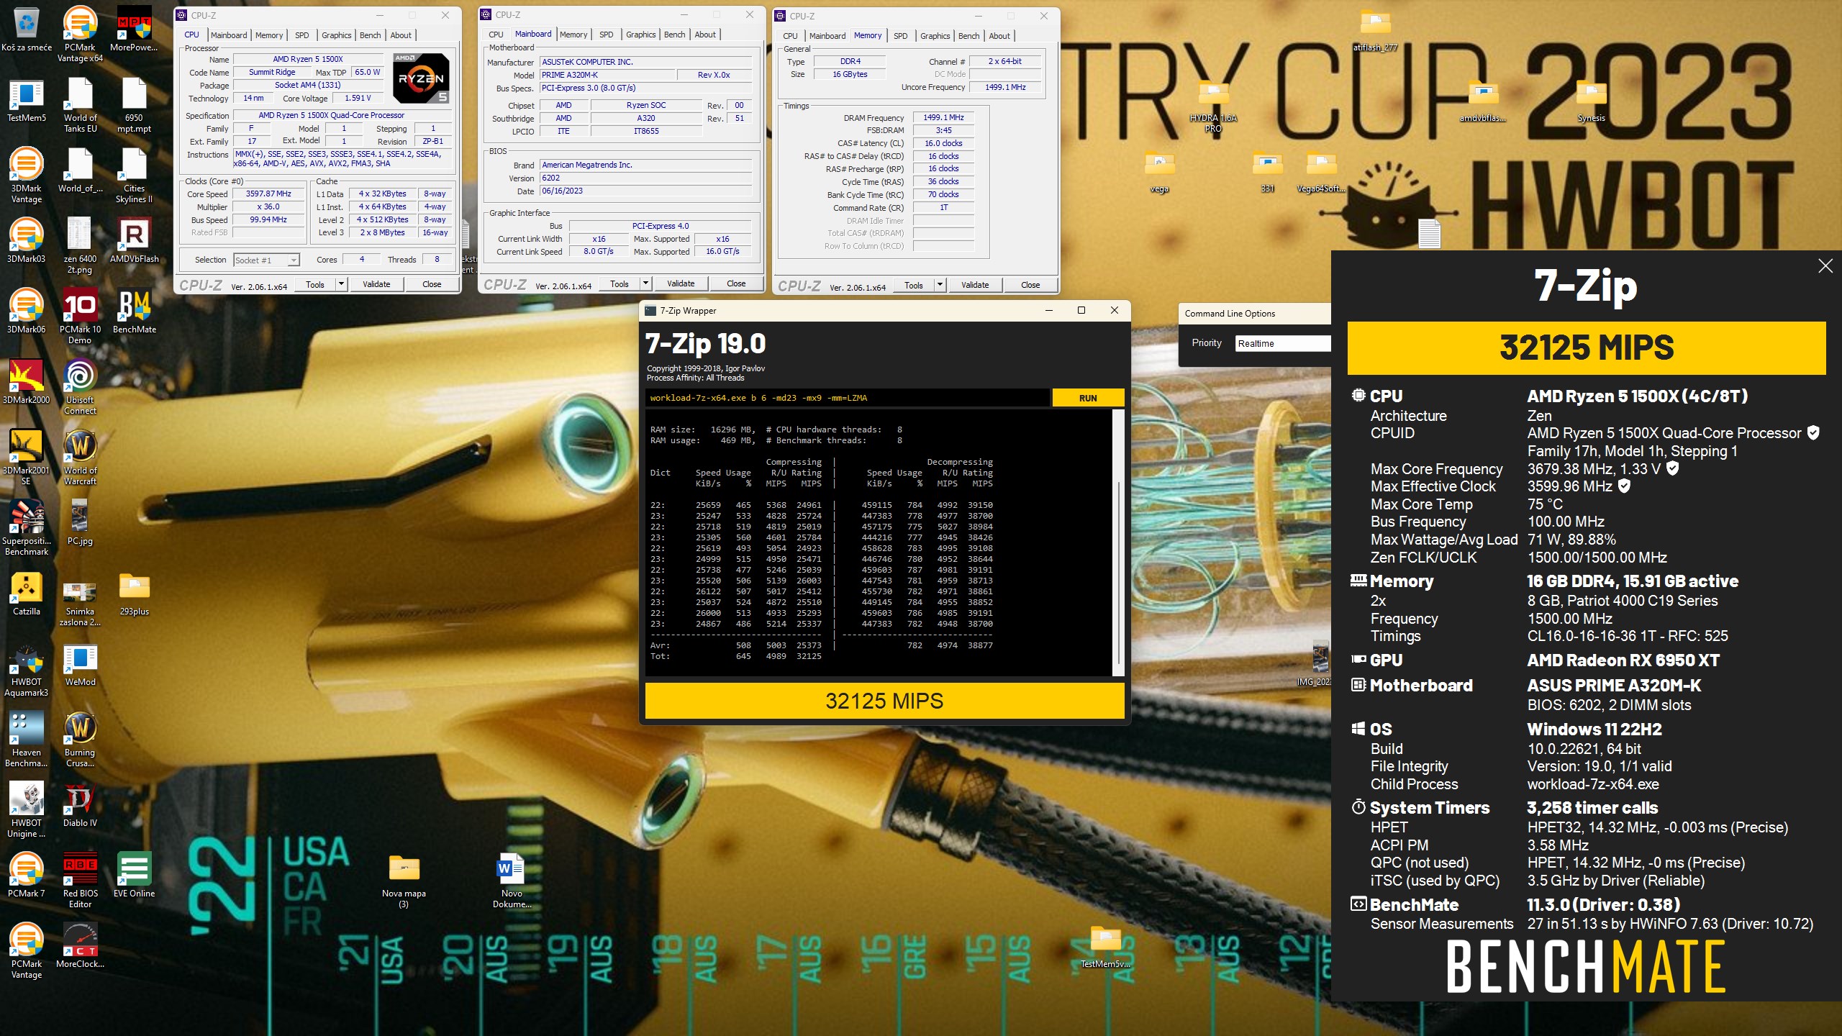The width and height of the screenshot is (1842, 1036).
Task: Expand Tools arrow in Memory CPU-Z window
Action: (x=940, y=285)
